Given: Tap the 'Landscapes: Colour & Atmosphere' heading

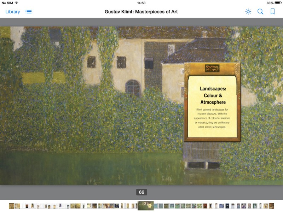Looking at the screenshot, I should coord(213,95).
